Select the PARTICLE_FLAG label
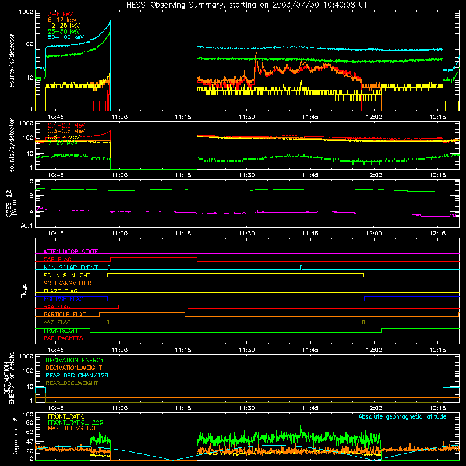The height and width of the screenshot is (466, 466). (65, 314)
